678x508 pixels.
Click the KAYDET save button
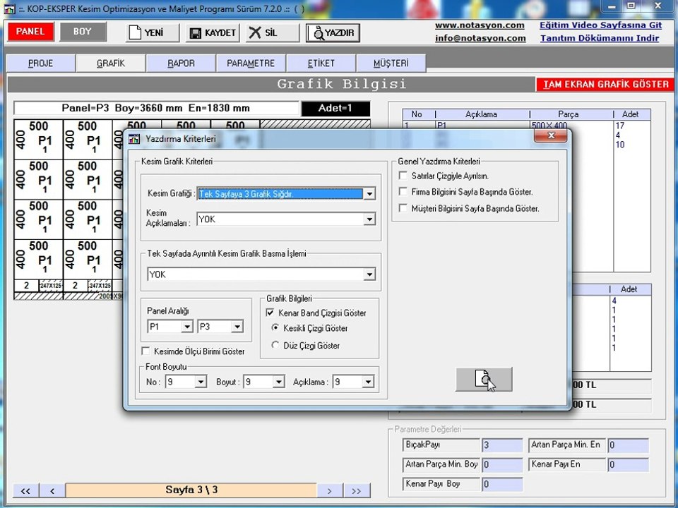213,33
